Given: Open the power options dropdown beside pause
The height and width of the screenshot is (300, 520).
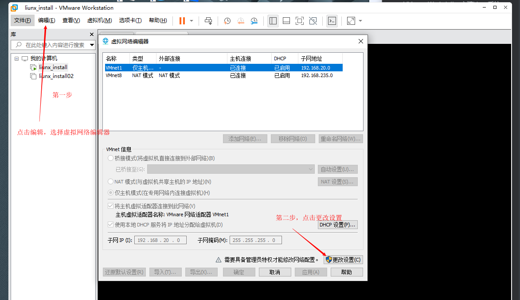Looking at the screenshot, I should coord(192,21).
